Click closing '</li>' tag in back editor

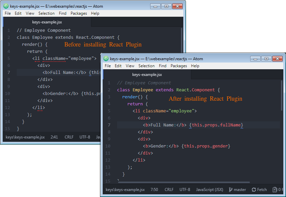[x=38, y=108]
